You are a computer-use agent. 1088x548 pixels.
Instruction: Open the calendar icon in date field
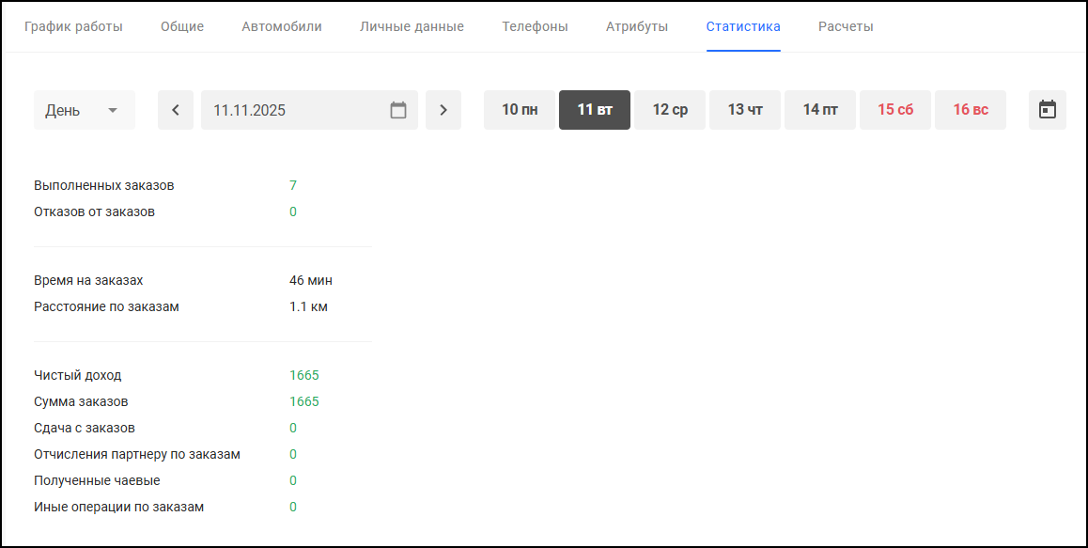(x=398, y=110)
